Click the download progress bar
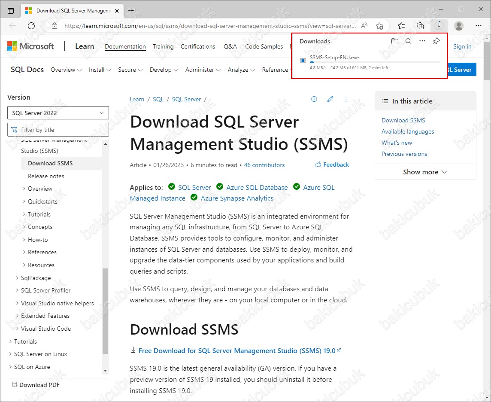Screen dimensions: 491x402 (x=375, y=62)
